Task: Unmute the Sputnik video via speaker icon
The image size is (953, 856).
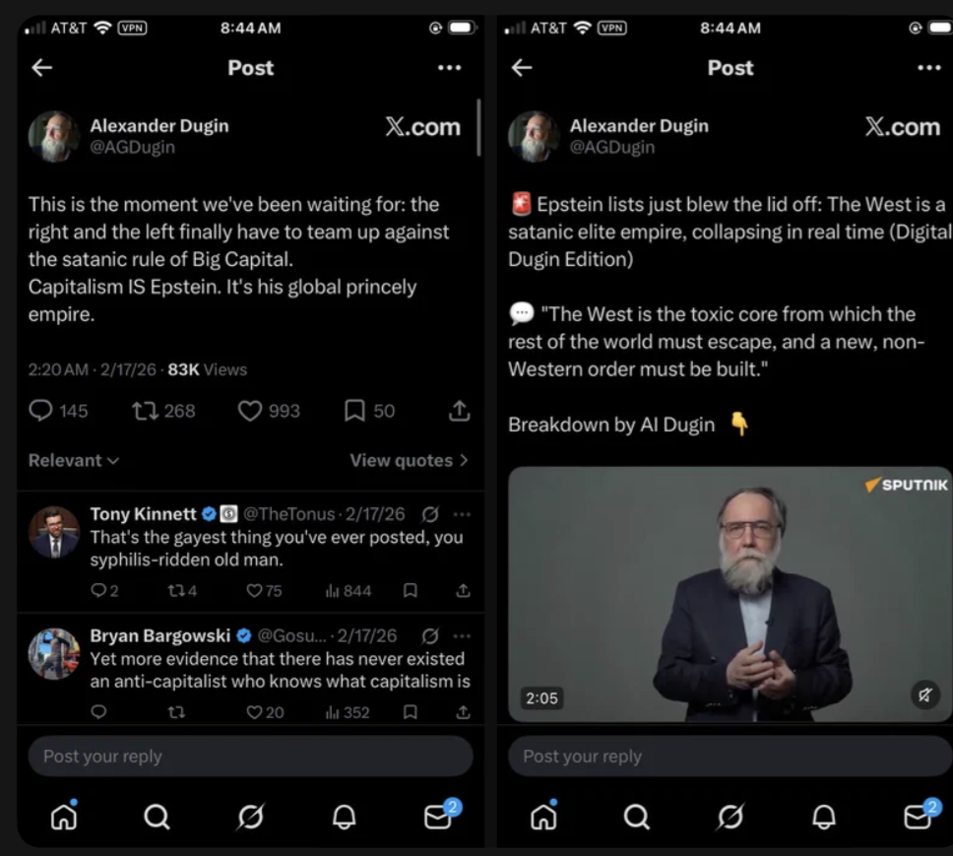Action: coord(925,694)
